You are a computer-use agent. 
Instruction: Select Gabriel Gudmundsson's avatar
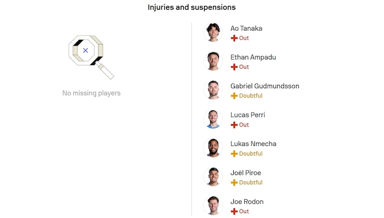[213, 90]
